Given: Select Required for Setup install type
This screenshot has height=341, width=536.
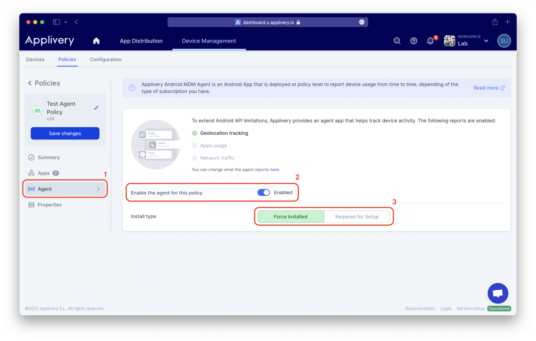Looking at the screenshot, I should point(356,217).
